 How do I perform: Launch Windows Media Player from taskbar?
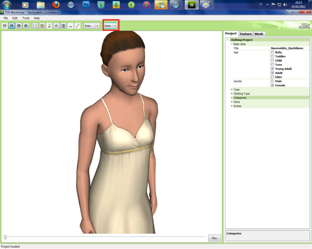(25, 5)
